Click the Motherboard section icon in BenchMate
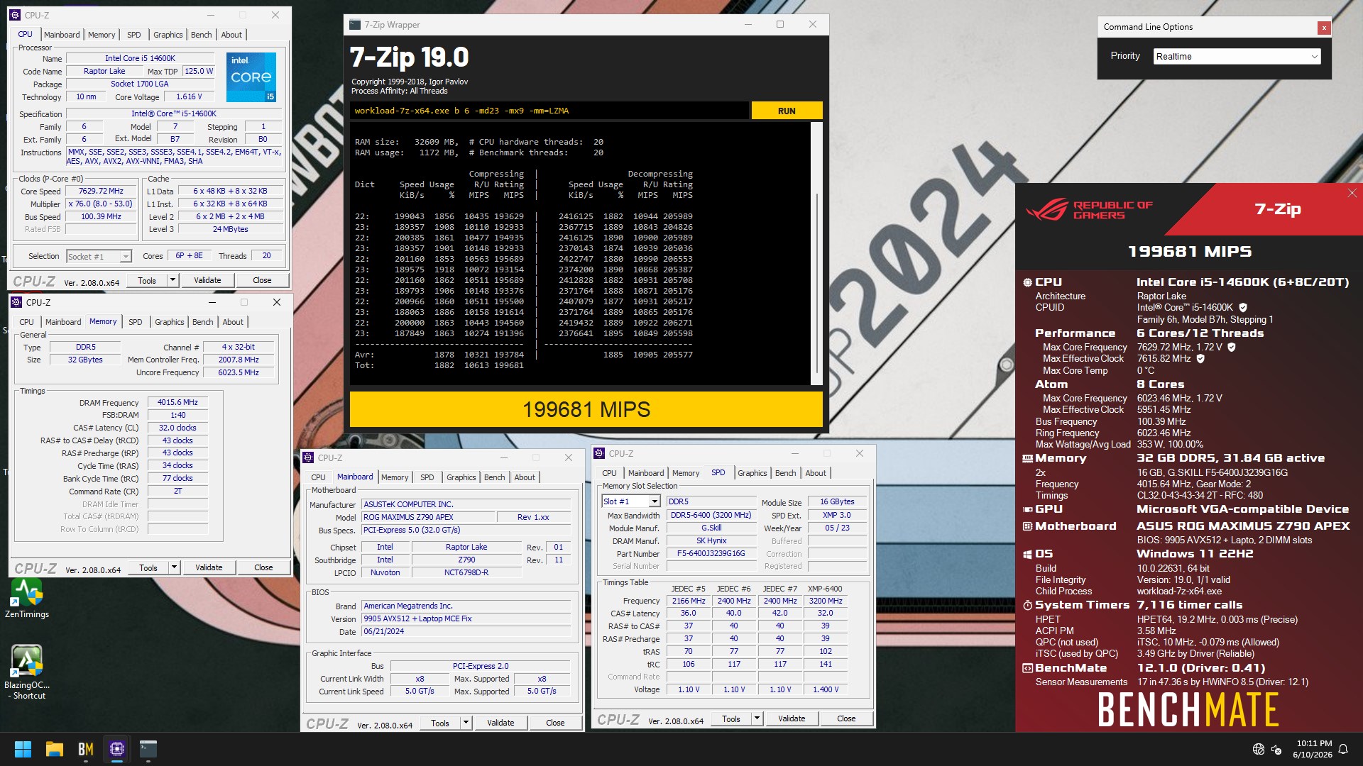Viewport: 1363px width, 766px height. click(x=1027, y=526)
